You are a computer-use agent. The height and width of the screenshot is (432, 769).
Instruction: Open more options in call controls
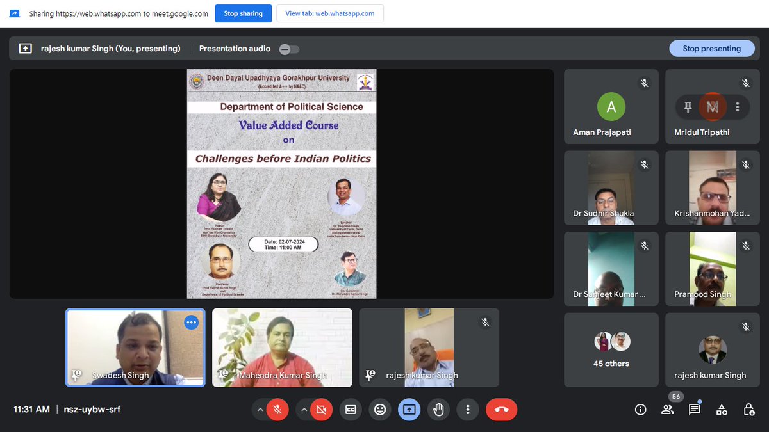pos(468,410)
